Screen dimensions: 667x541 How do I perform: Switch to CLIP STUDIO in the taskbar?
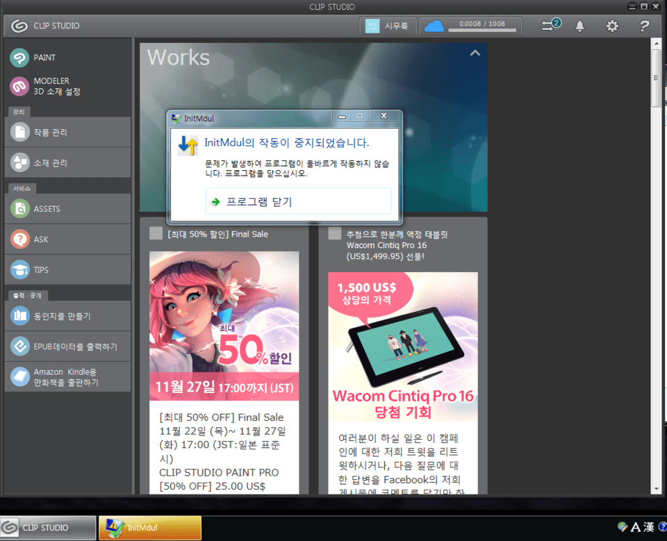point(48,528)
